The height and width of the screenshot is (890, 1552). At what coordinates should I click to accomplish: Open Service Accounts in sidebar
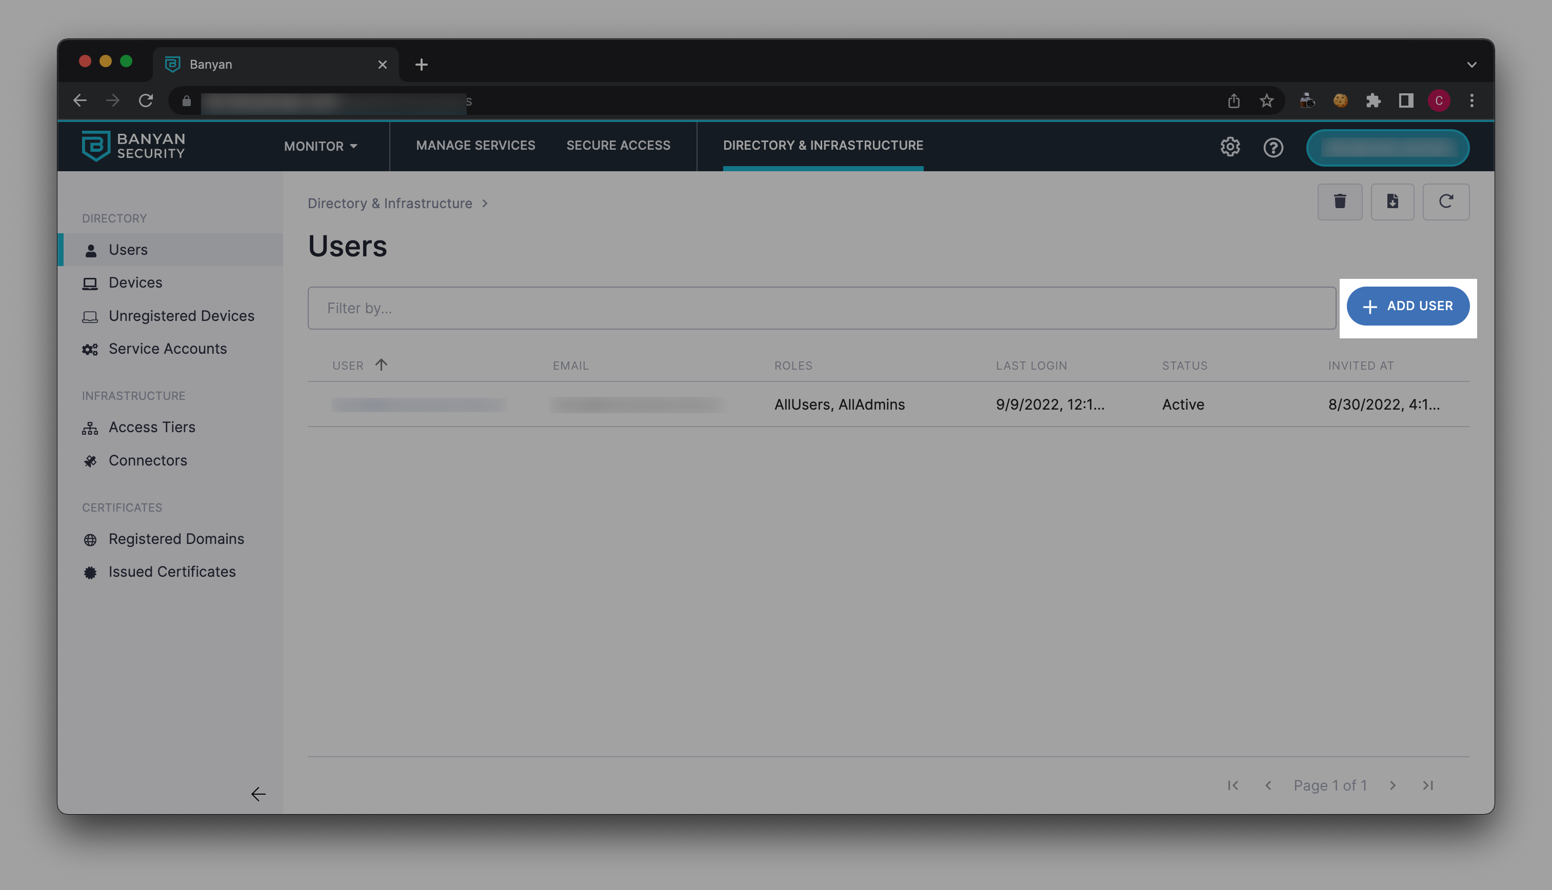[168, 349]
